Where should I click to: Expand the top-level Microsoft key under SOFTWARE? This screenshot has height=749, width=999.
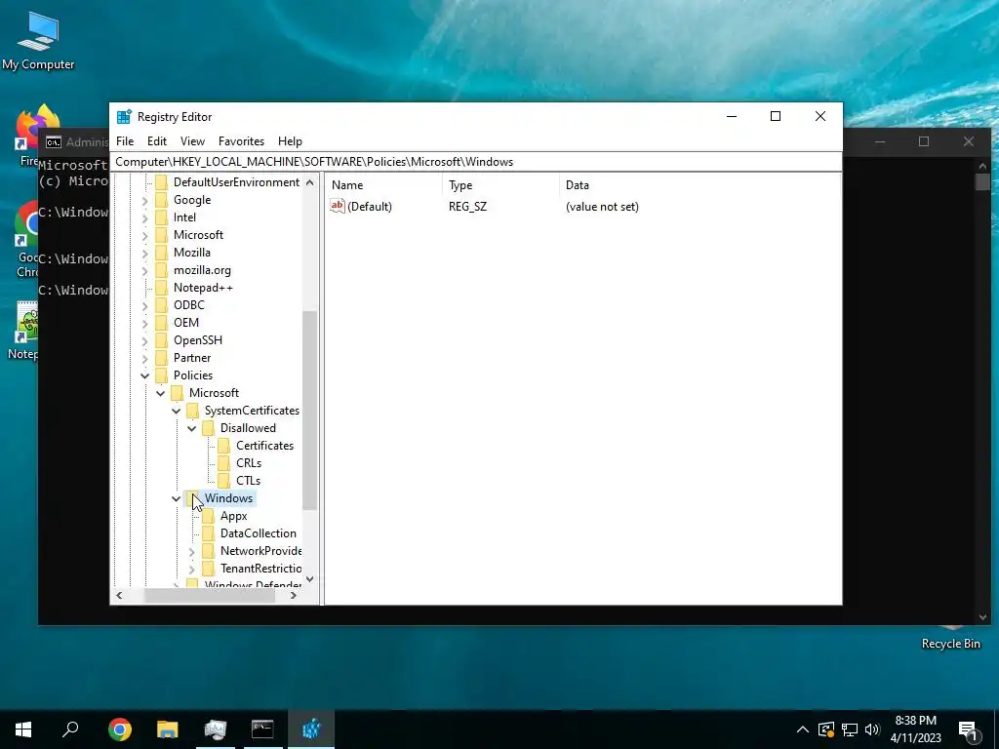(x=144, y=236)
